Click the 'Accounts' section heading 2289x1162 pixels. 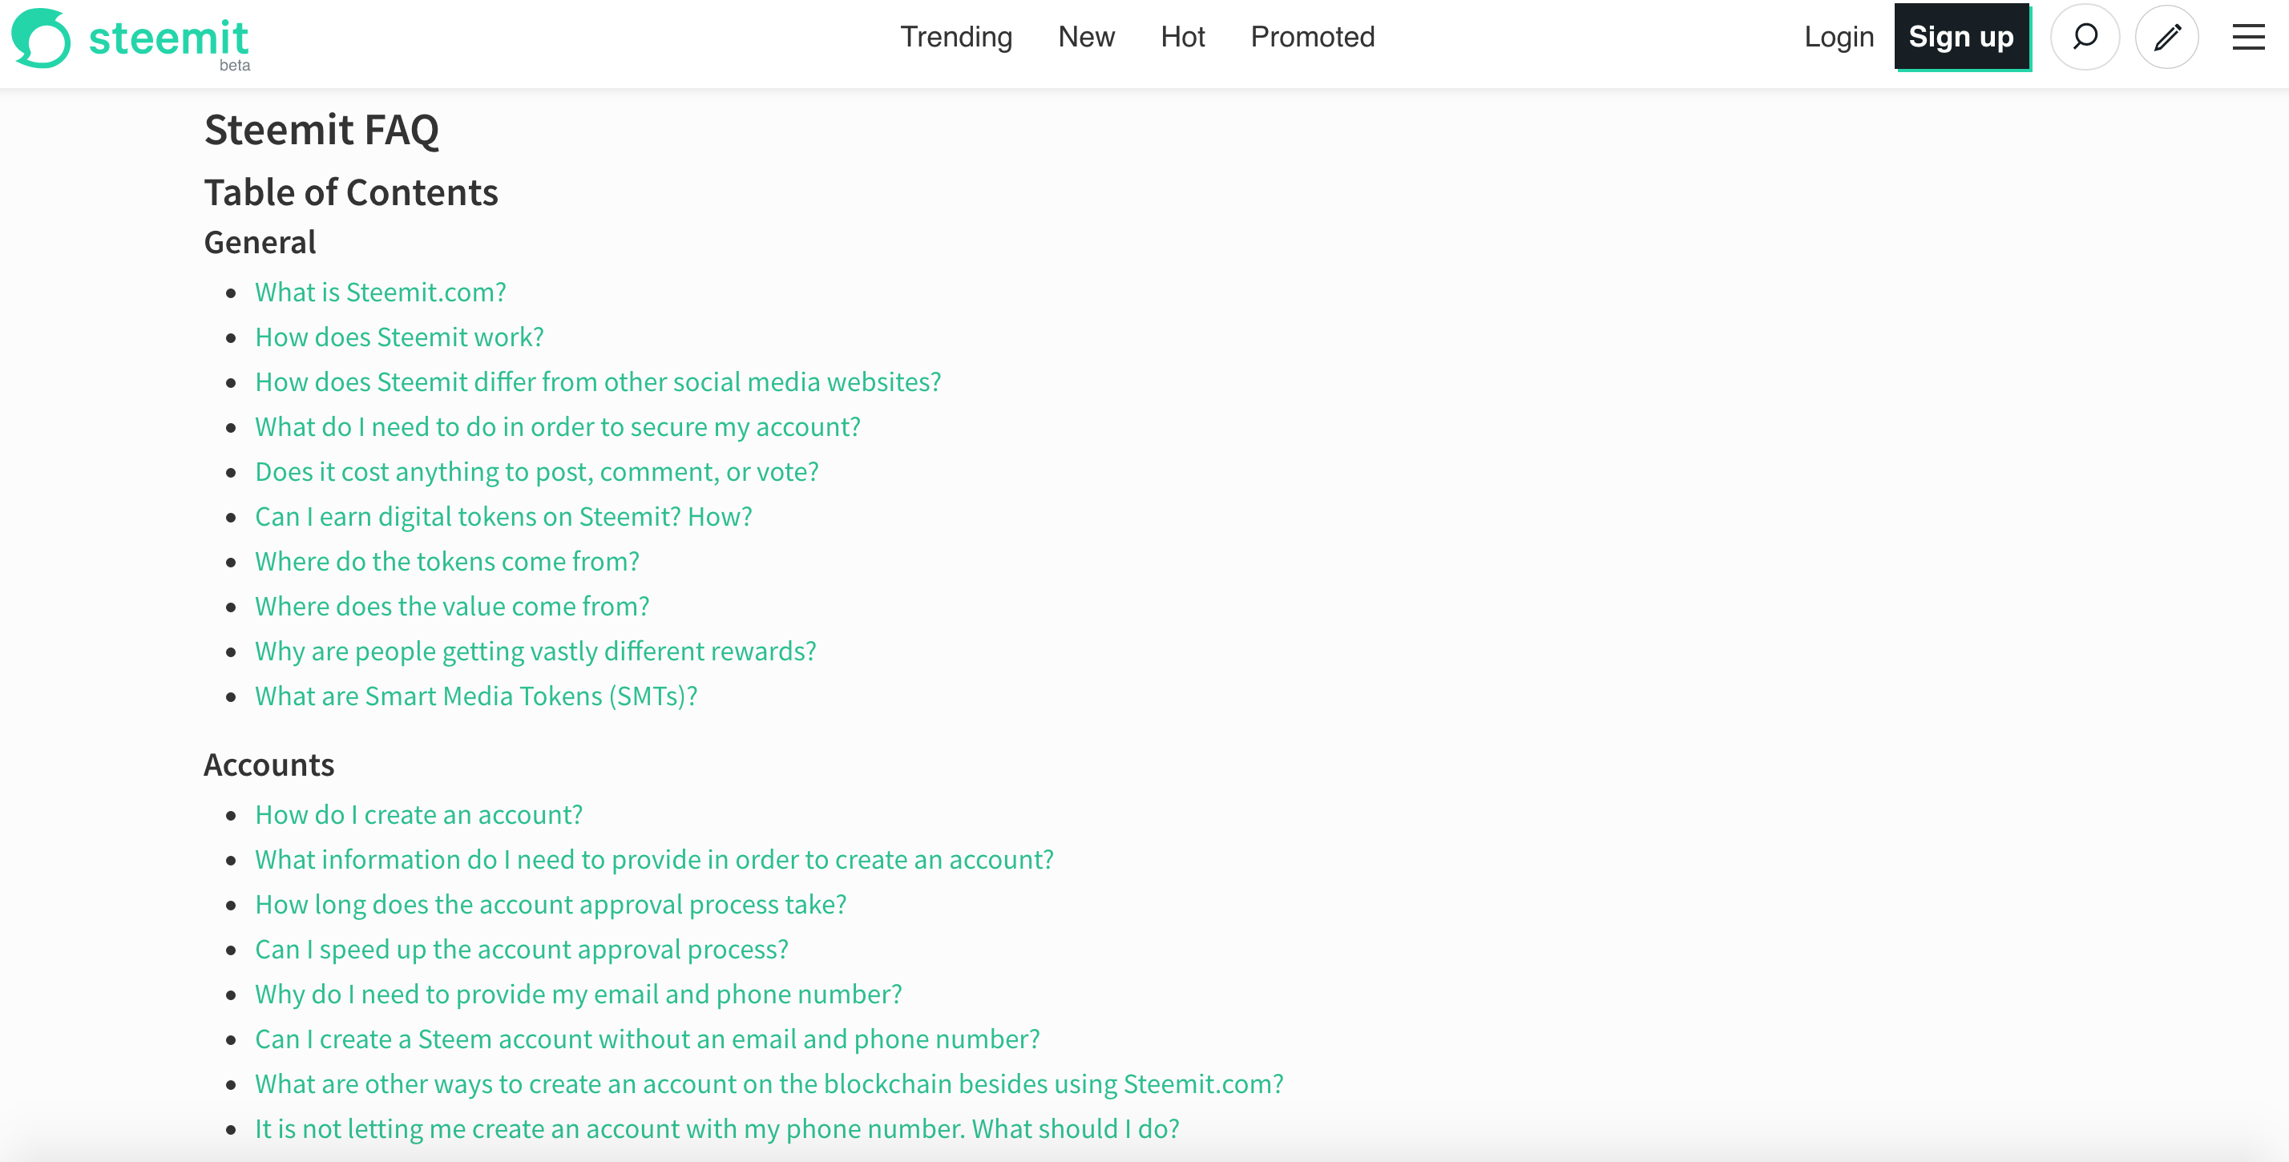(269, 765)
